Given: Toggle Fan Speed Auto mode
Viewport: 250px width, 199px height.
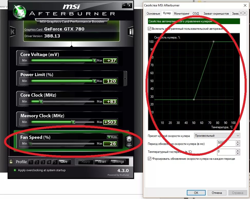Looking at the screenshot, I should point(112,137).
